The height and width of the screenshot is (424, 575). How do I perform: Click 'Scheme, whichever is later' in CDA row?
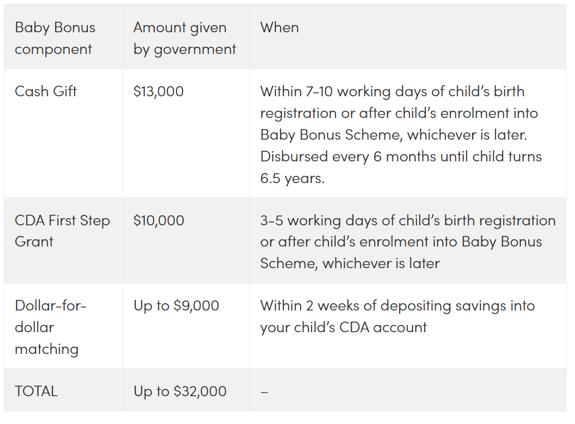click(350, 264)
